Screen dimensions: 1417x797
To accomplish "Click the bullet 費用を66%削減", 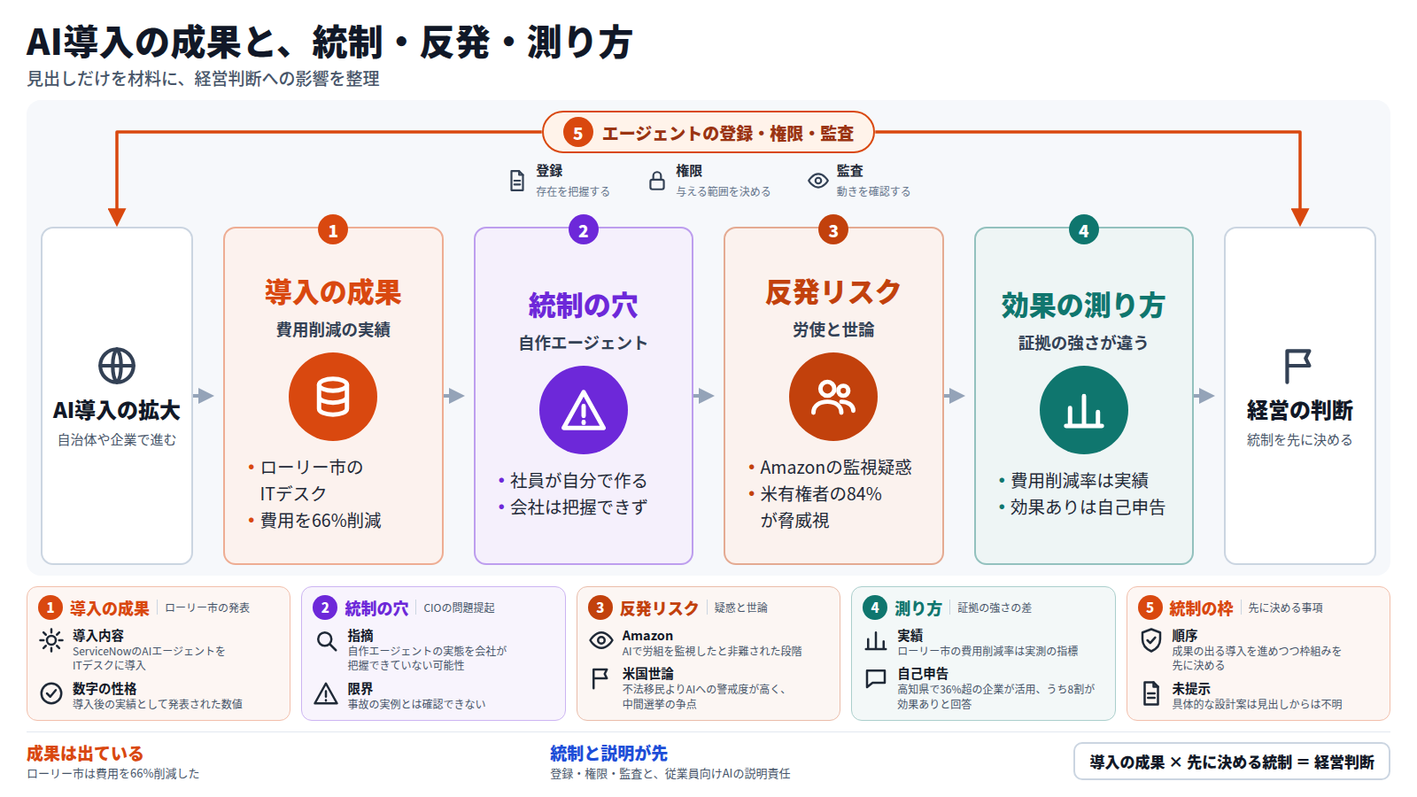I will tap(321, 521).
